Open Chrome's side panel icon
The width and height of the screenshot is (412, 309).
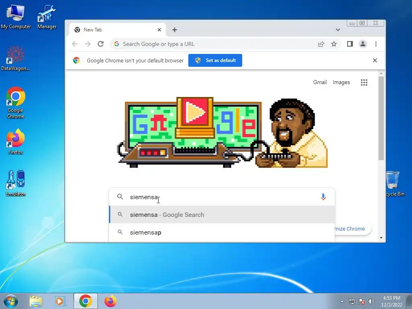tap(350, 44)
